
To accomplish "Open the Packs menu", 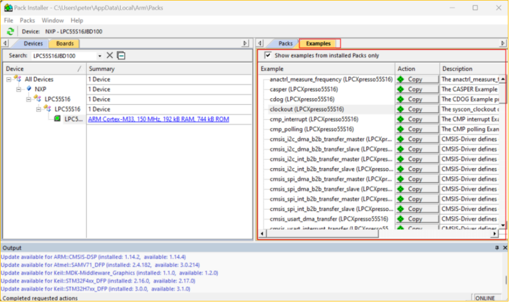I will pyautogui.click(x=27, y=20).
